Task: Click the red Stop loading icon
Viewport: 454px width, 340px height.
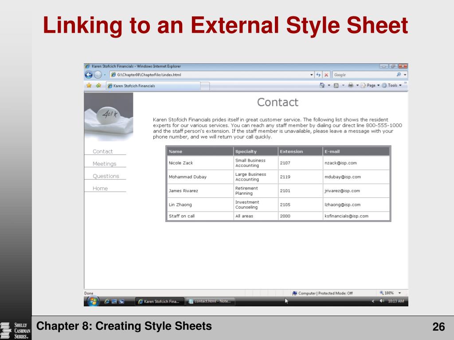Action: coord(326,75)
